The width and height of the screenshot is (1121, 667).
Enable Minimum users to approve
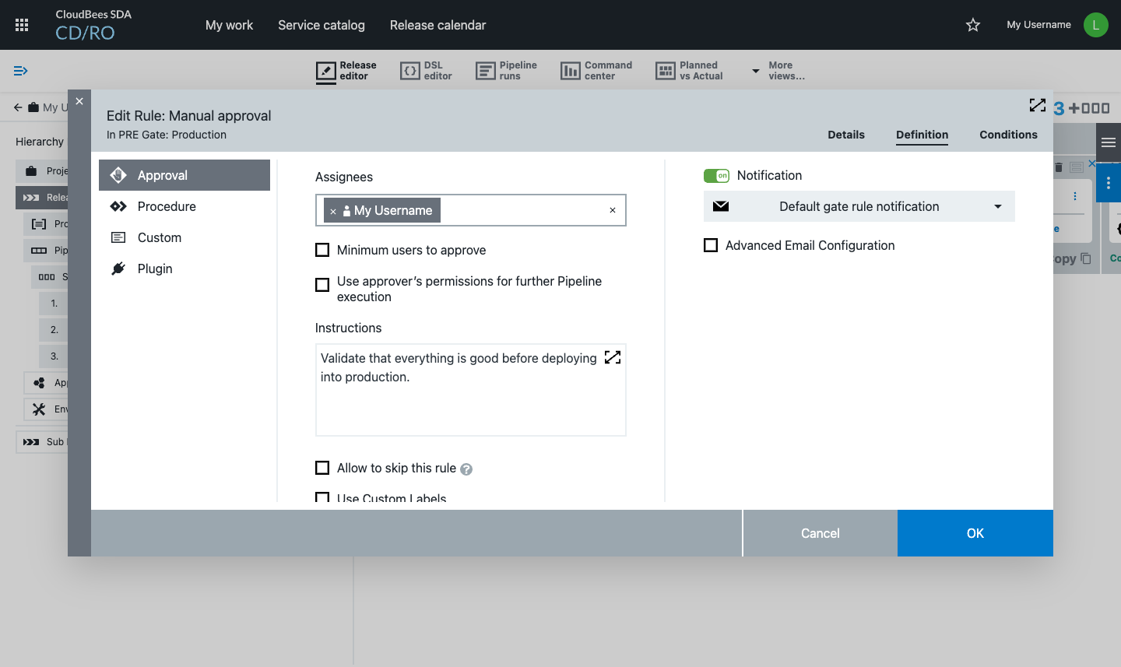pyautogui.click(x=322, y=250)
